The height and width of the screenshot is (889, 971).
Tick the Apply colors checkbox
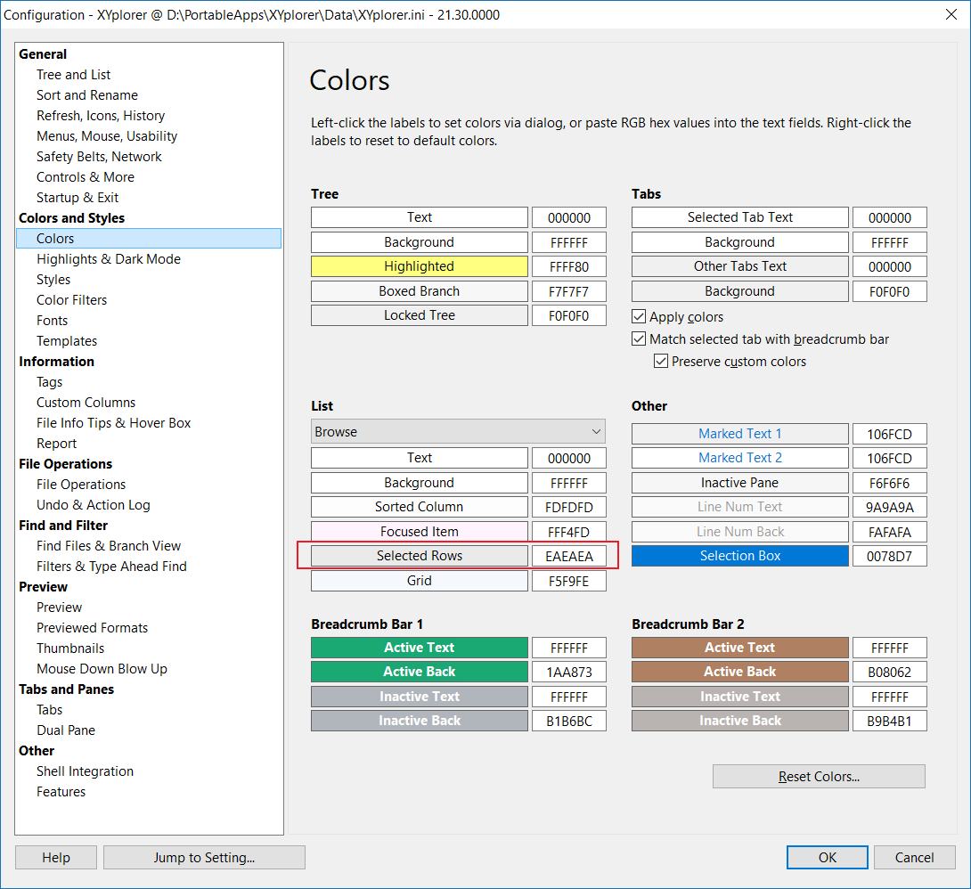pos(639,317)
